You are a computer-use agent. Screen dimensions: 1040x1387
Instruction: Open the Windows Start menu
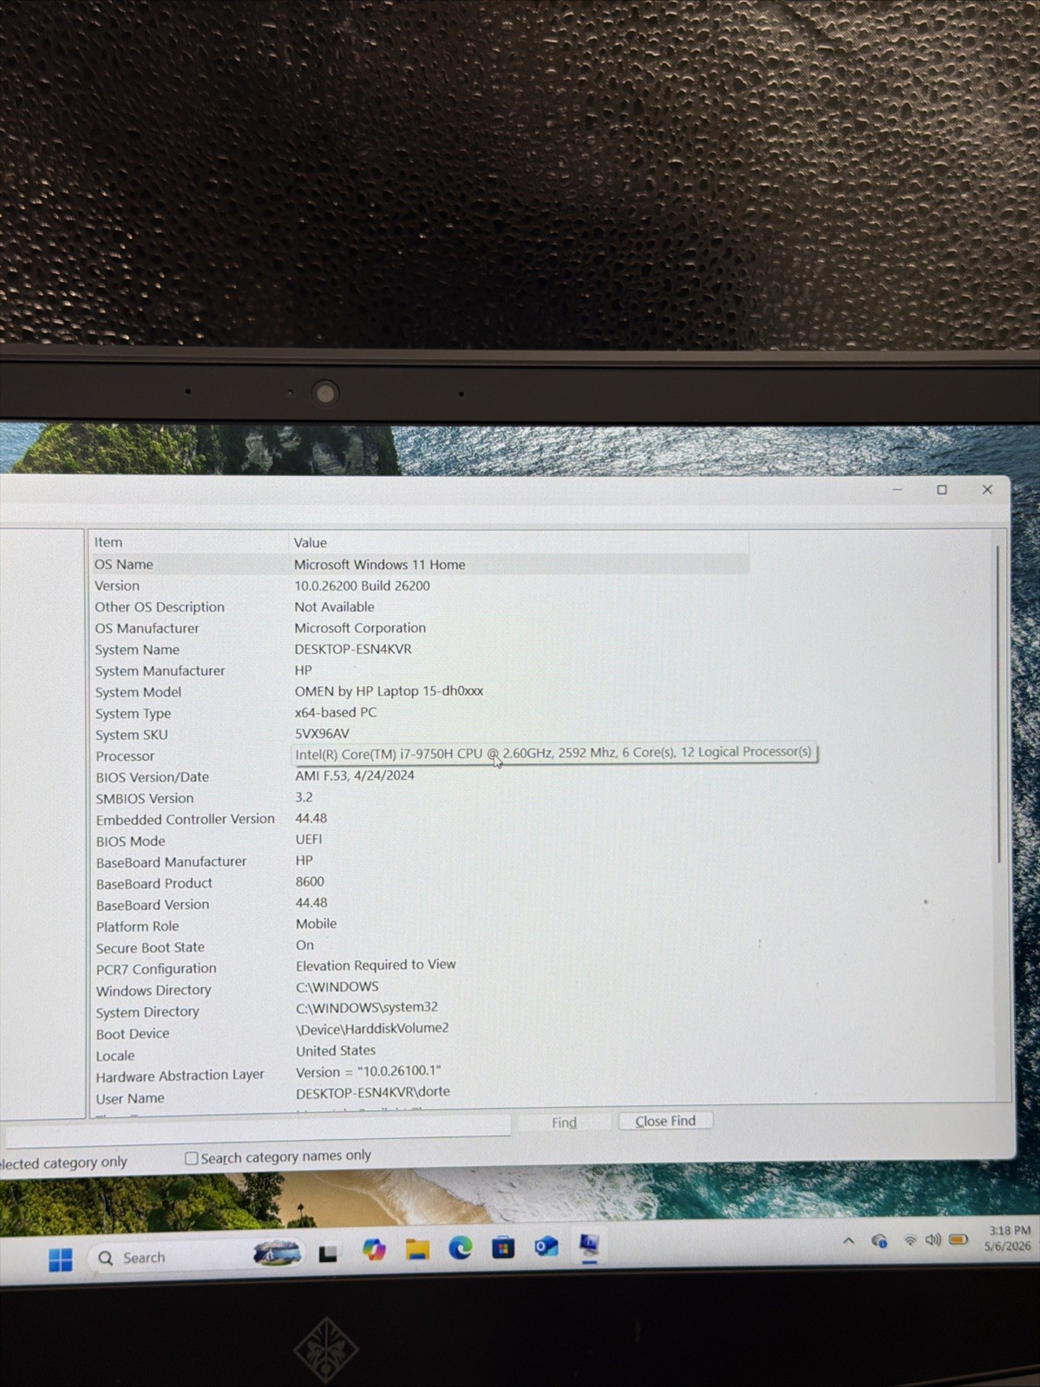coord(60,1259)
